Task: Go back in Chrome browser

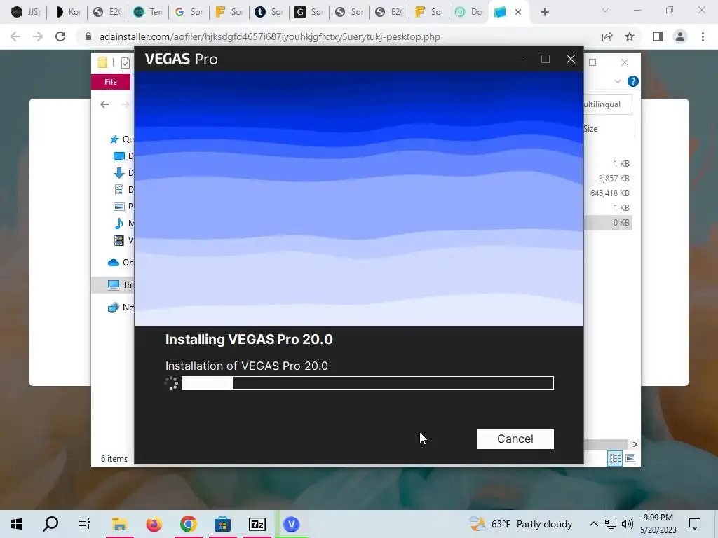Action: coord(15,36)
